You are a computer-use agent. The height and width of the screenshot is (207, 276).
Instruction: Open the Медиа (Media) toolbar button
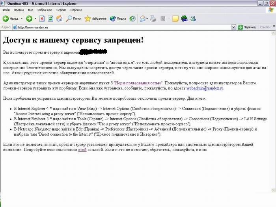click(118, 19)
